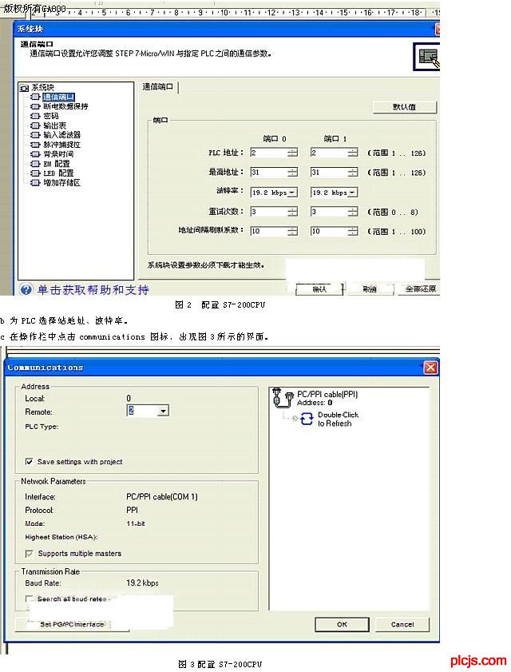The image size is (511, 672).
Task: Open the Remote address dropdown
Action: [163, 411]
